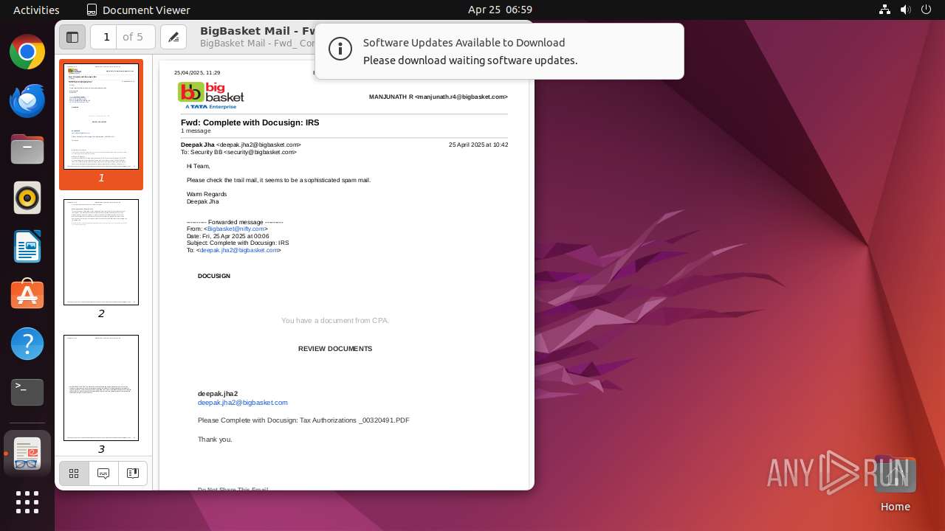The width and height of the screenshot is (945, 531).
Task: Click the Software Updates notification
Action: (x=499, y=51)
